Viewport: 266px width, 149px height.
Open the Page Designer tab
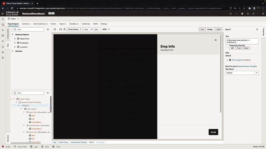click(13, 24)
